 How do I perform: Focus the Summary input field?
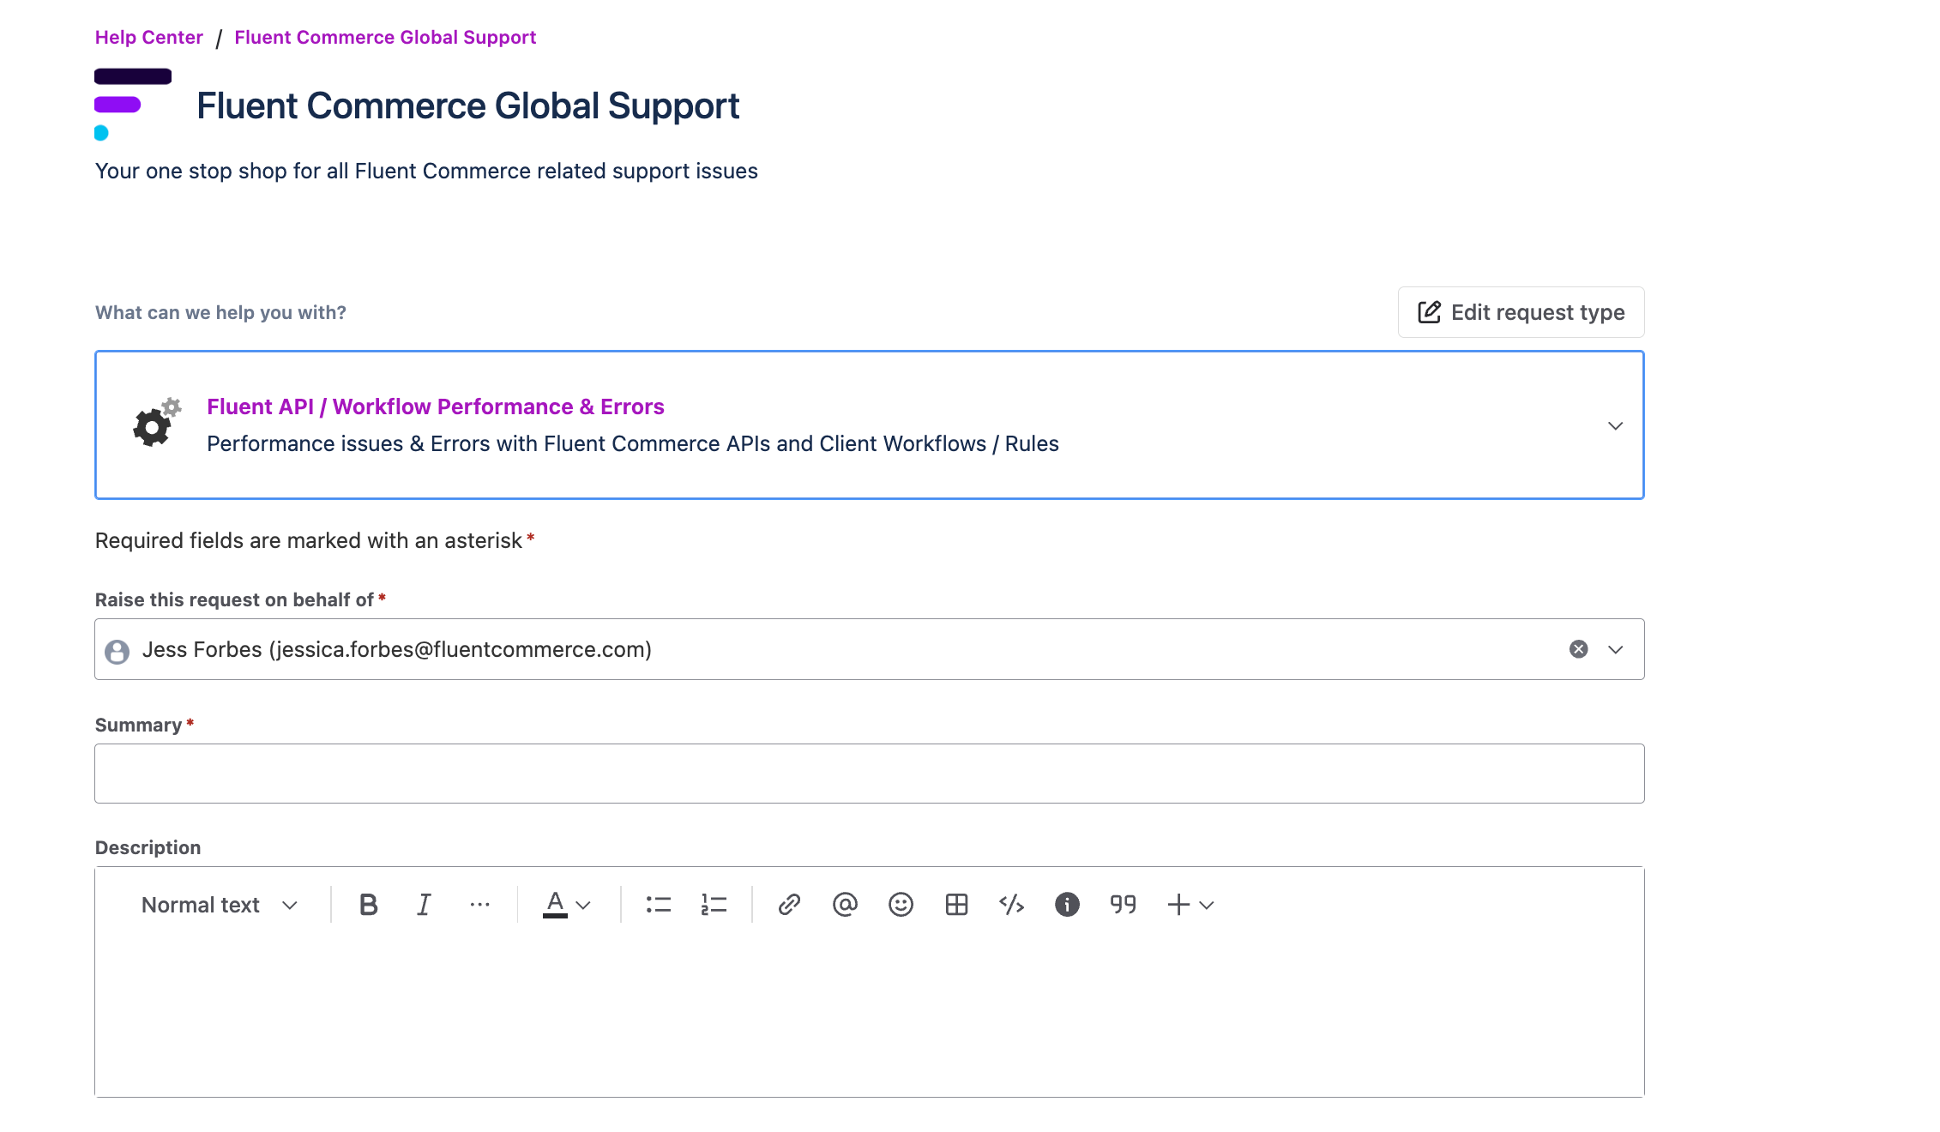click(869, 774)
